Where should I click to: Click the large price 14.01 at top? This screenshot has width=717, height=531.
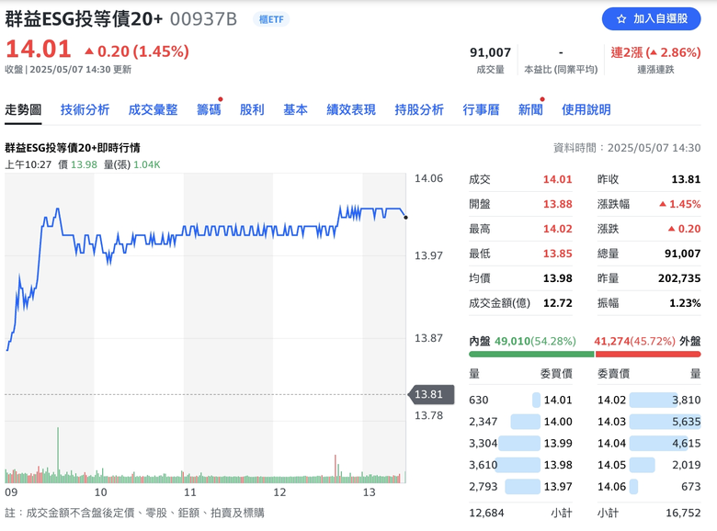click(x=39, y=49)
